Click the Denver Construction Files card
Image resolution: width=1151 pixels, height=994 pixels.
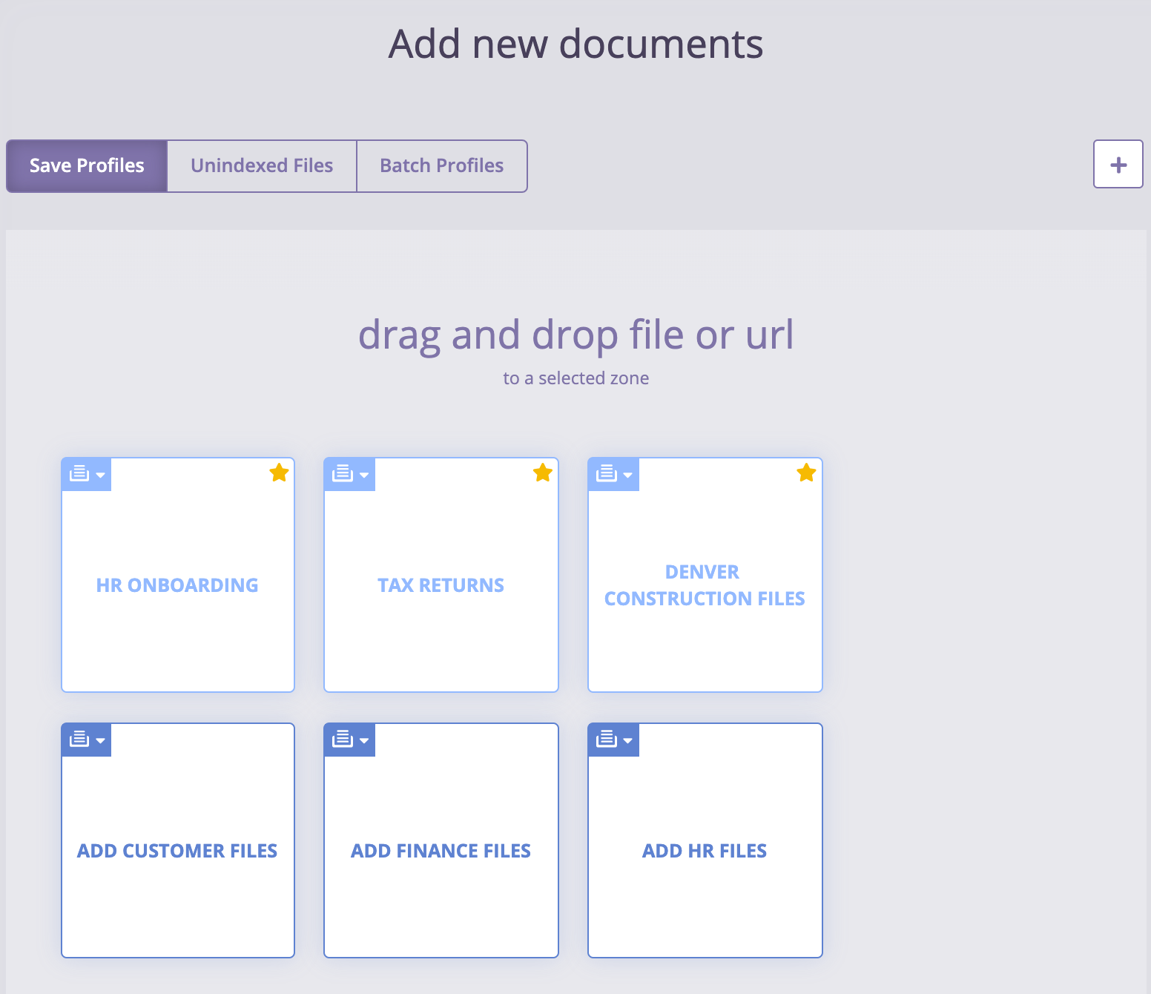pos(705,585)
